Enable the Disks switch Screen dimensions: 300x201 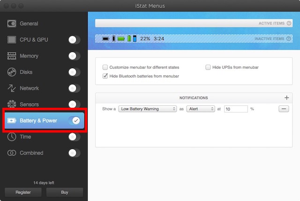tap(74, 72)
